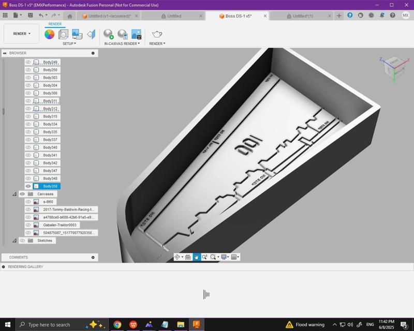Image resolution: width=414 pixels, height=331 pixels.
Task: Collapse the Canvases folder tree
Action: [14, 194]
